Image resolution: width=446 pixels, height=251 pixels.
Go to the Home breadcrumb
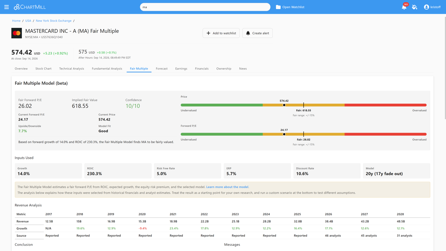tap(16, 21)
